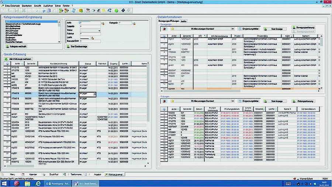The image size is (332, 187).
Task: Open the Extras menu
Action: pyautogui.click(x=57, y=6)
